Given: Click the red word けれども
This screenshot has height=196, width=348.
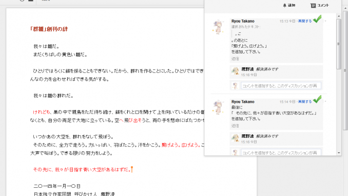Looking at the screenshot, I should [x=42, y=112].
